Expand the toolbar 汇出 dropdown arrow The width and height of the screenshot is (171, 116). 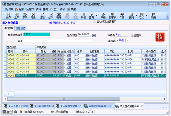147,16
